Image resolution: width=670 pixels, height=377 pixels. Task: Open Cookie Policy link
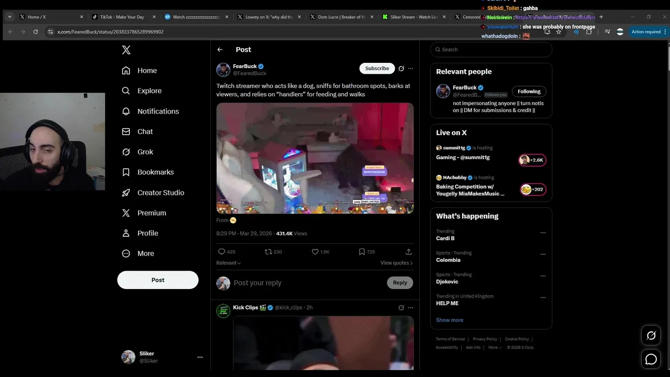517,339
